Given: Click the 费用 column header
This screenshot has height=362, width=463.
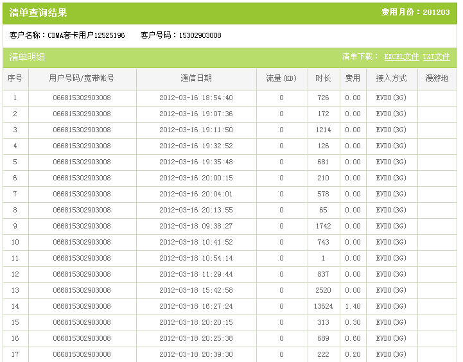Looking at the screenshot, I should click(353, 78).
